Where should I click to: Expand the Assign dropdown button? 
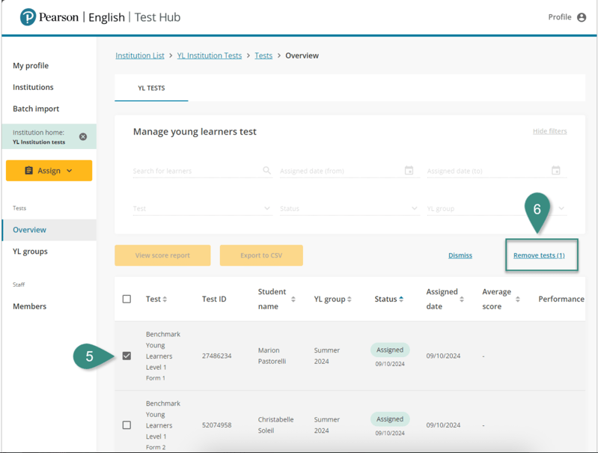coord(49,171)
